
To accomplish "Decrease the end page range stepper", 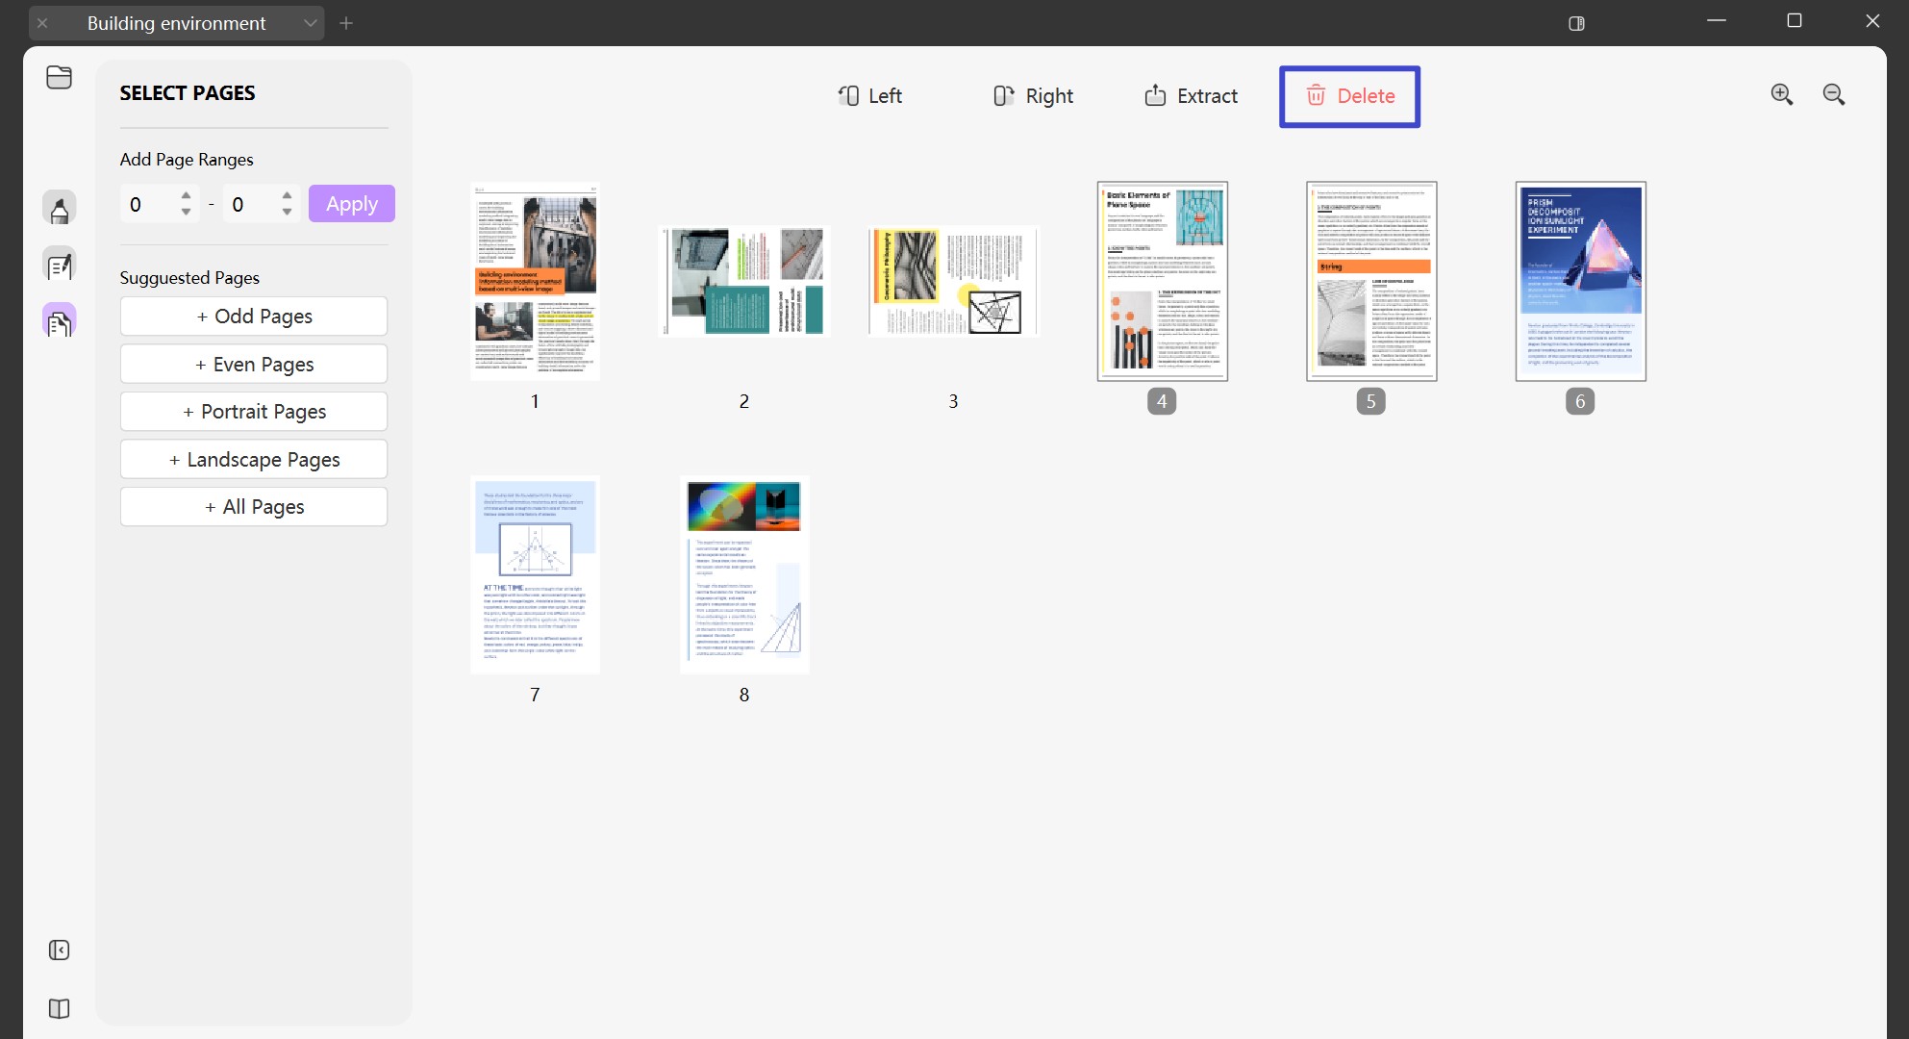I will pyautogui.click(x=287, y=212).
